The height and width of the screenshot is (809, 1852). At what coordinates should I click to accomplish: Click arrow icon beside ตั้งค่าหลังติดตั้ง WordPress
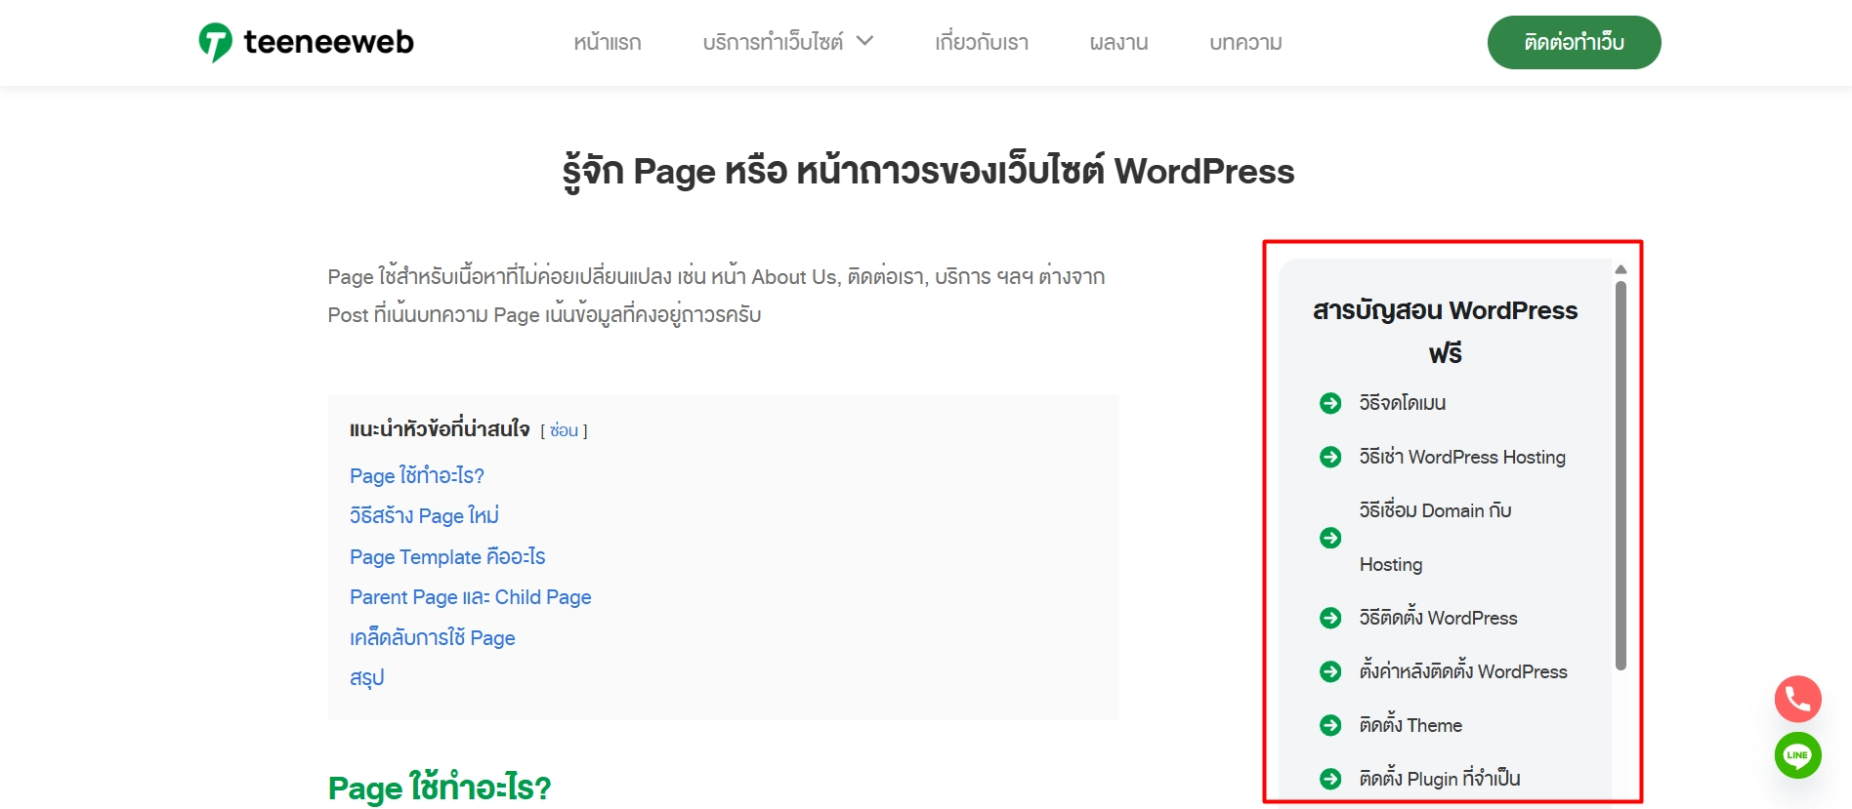(x=1330, y=671)
